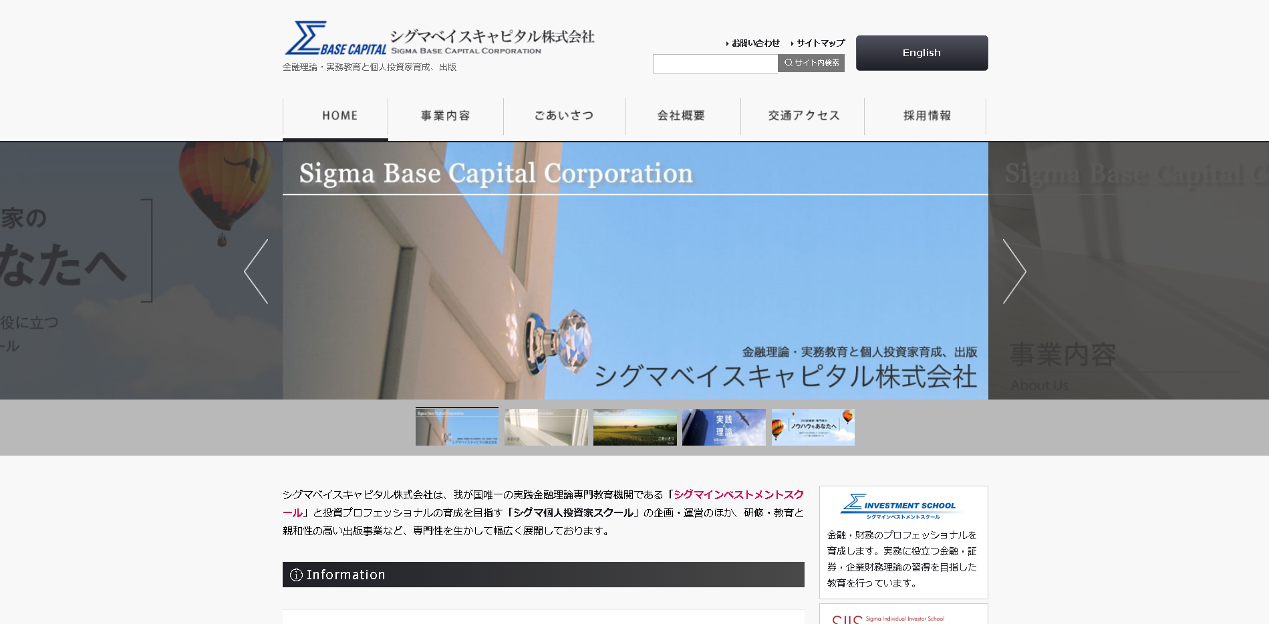Switch site language with English button
The width and height of the screenshot is (1269, 624).
click(x=922, y=53)
